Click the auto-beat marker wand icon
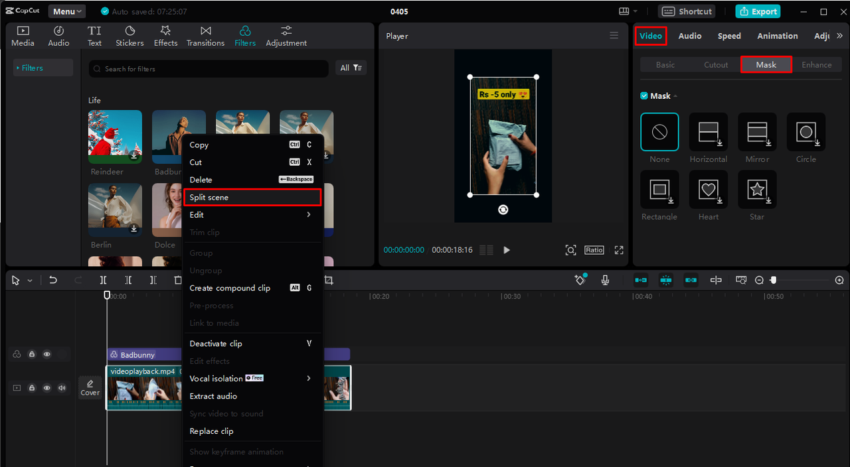Viewport: 850px width, 467px height. click(x=580, y=280)
